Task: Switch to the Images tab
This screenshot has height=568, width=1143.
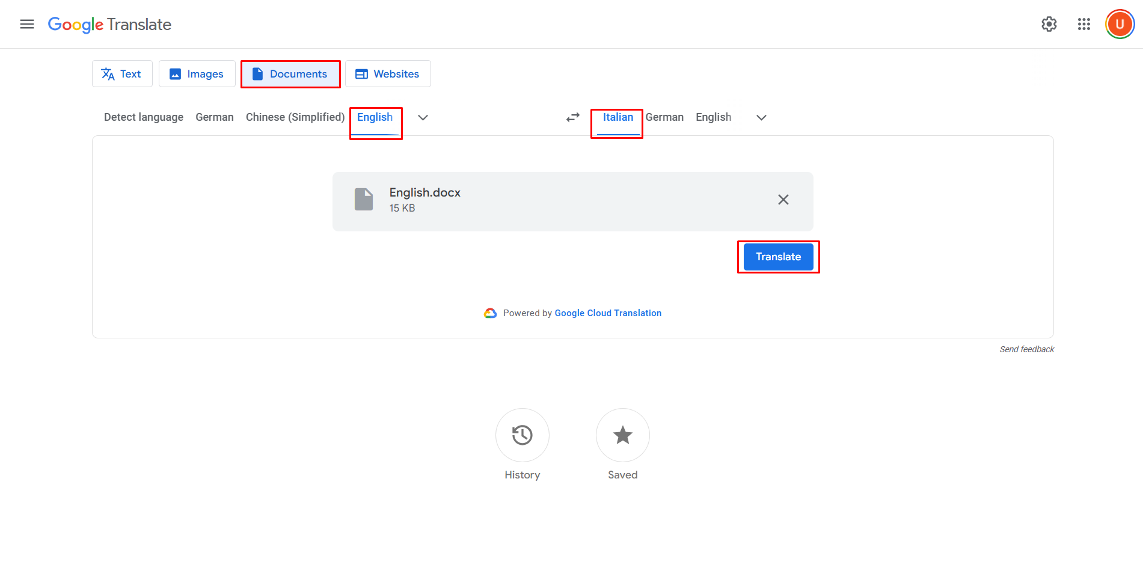Action: [x=197, y=73]
